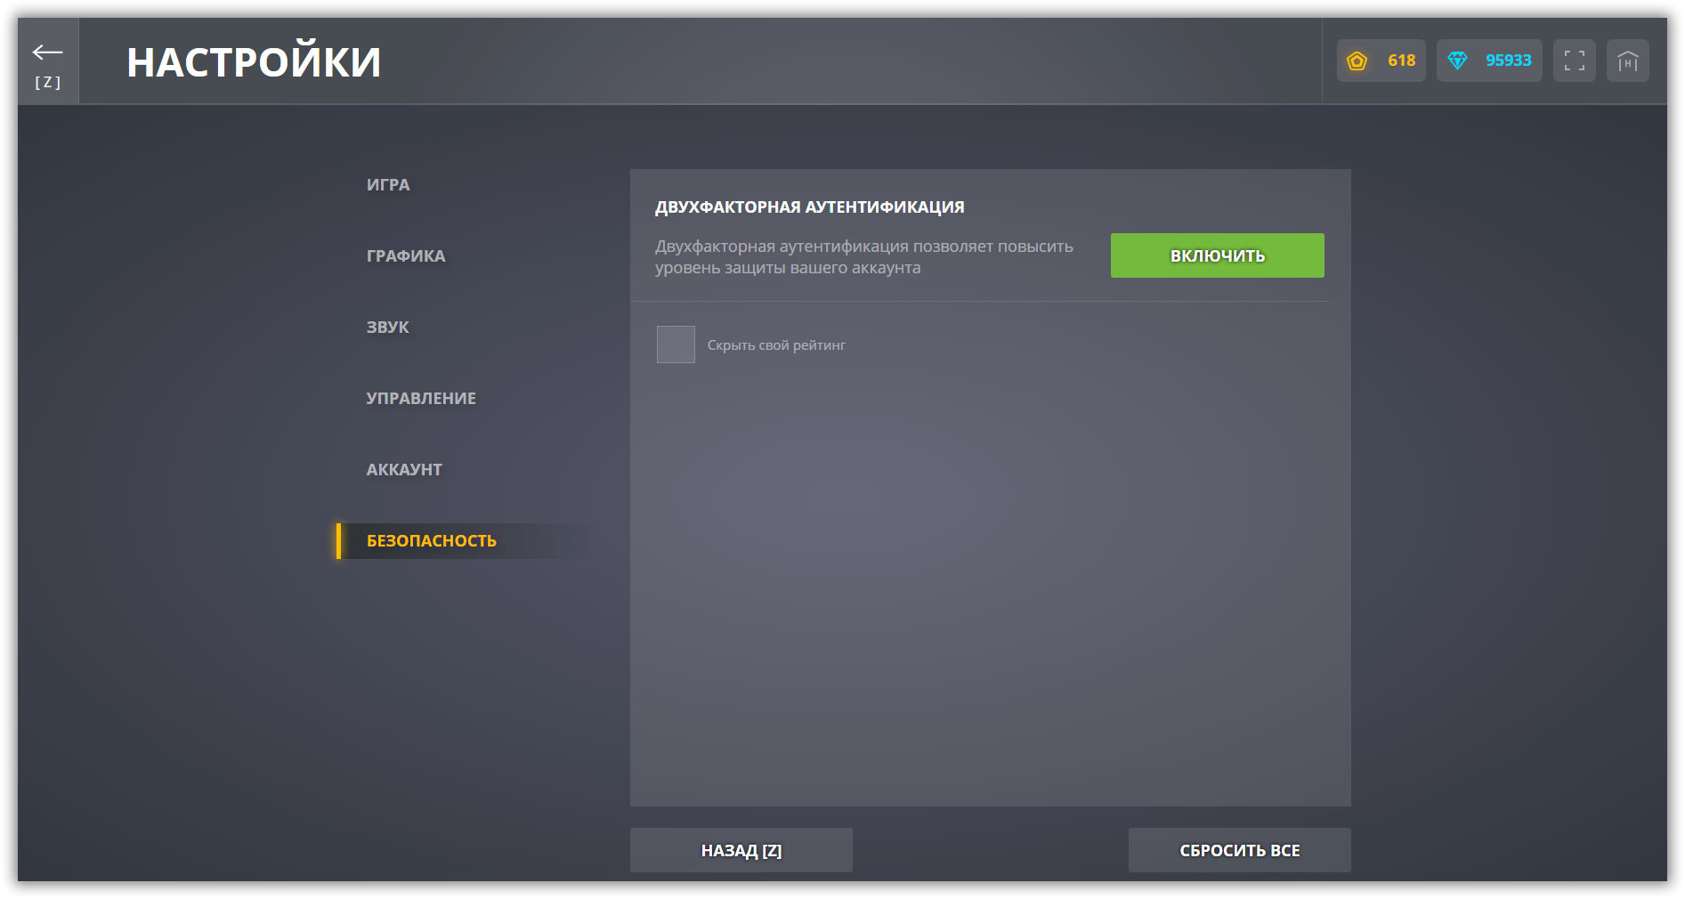Click the ДВУХФАКТОРНАЯ АУТЕНТИФИКАЦИЯ heading
1685x899 pixels.
pos(809,207)
